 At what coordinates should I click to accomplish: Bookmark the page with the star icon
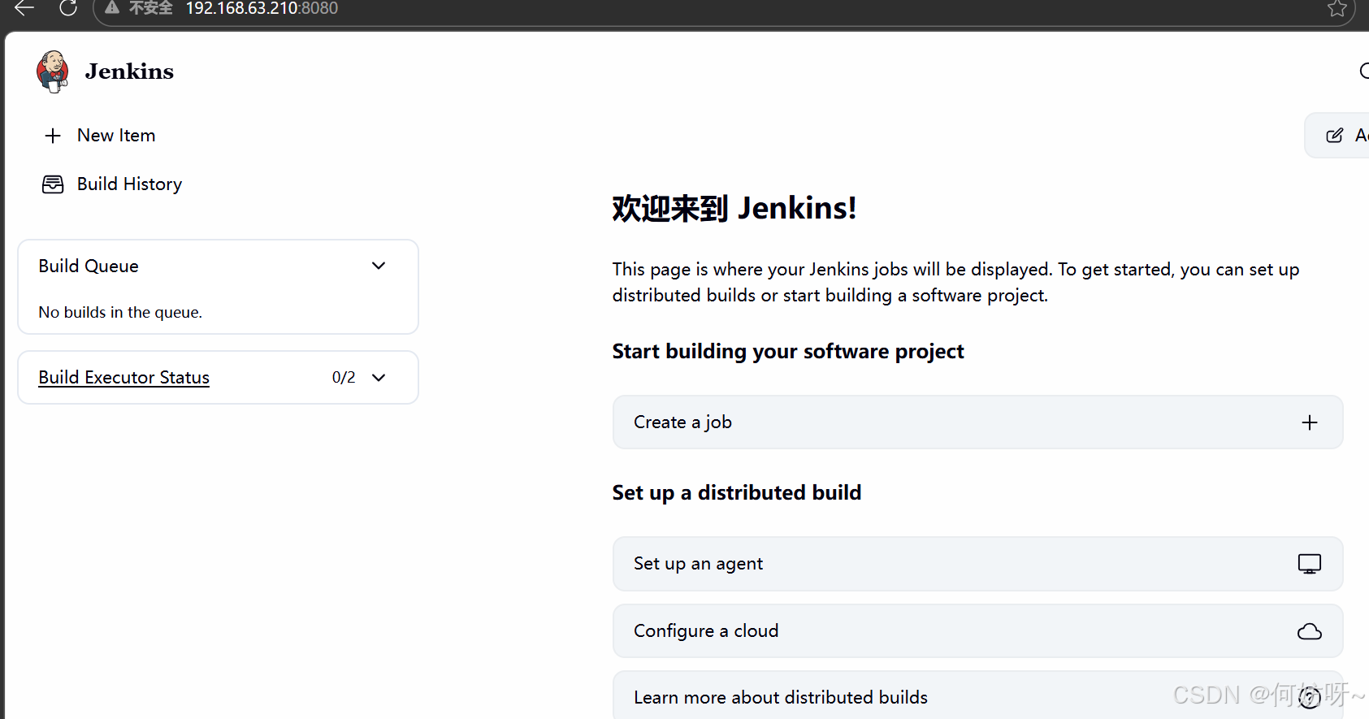pyautogui.click(x=1337, y=9)
